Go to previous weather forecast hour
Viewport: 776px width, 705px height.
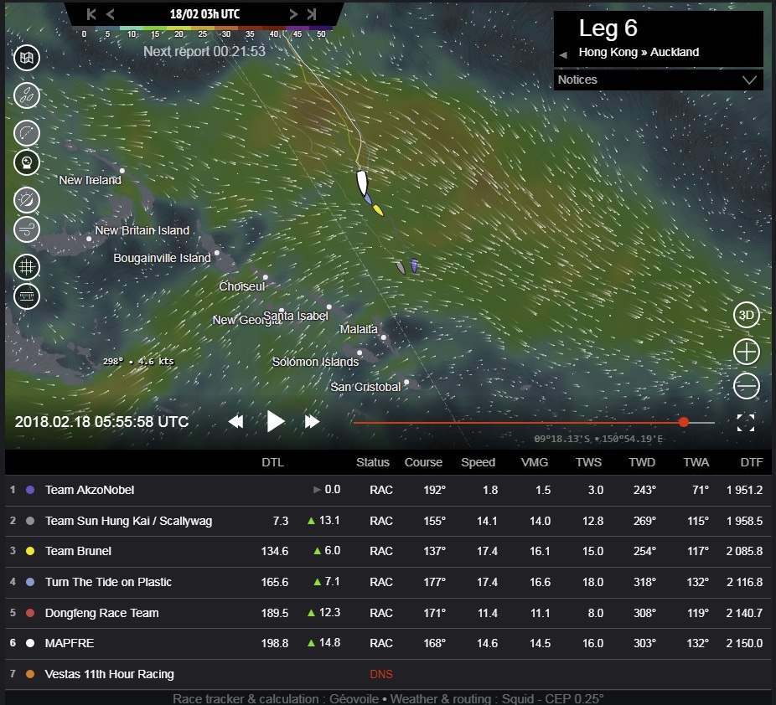[x=111, y=14]
